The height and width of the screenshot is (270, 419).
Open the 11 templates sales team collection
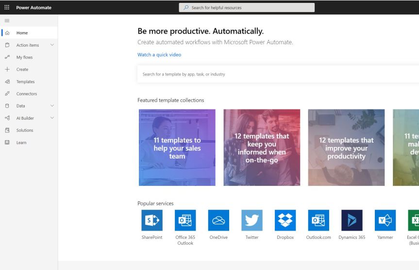point(177,147)
